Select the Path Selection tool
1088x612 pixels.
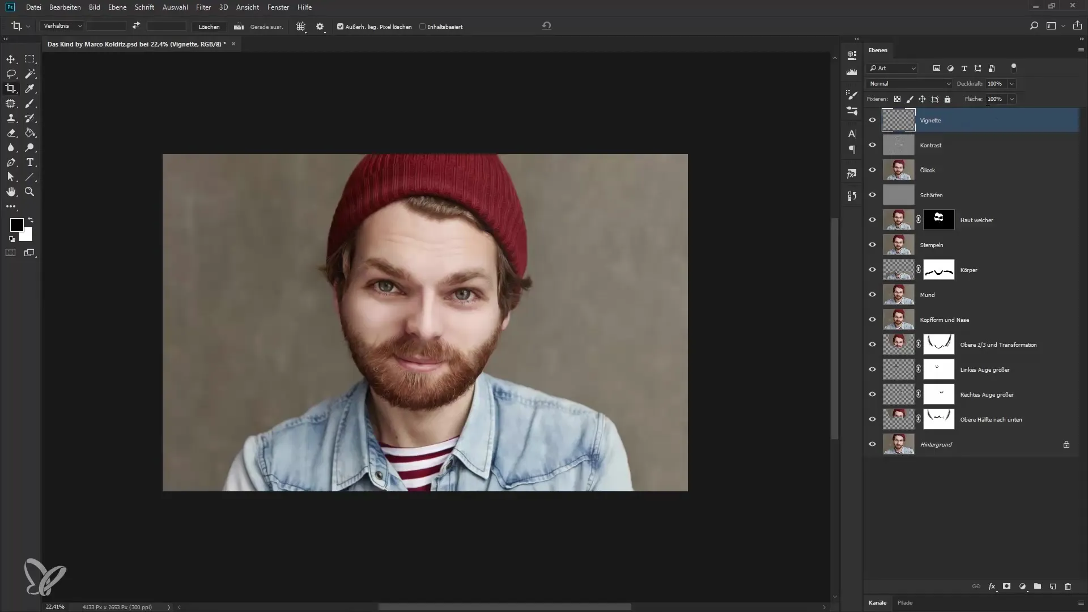click(x=11, y=177)
